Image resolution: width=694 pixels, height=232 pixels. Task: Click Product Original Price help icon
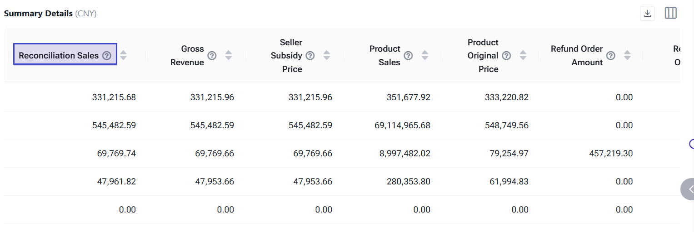pos(506,56)
